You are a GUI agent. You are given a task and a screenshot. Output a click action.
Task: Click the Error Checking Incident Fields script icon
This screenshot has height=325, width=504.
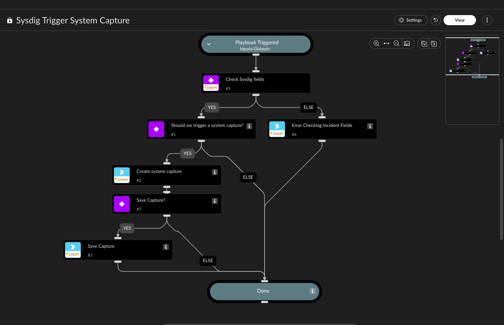(277, 129)
